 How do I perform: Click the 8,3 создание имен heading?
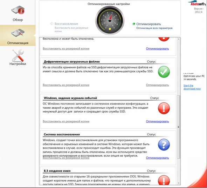pyautogui.click(x=57, y=171)
